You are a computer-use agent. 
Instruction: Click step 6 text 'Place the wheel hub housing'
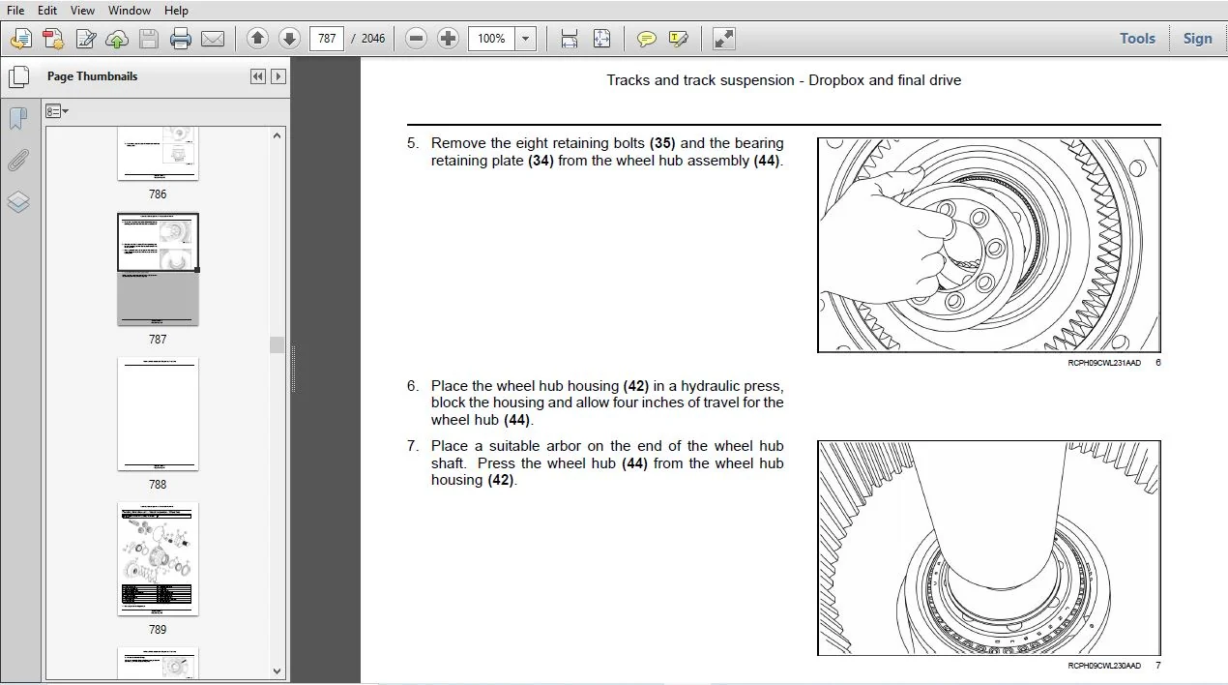pyautogui.click(x=525, y=386)
